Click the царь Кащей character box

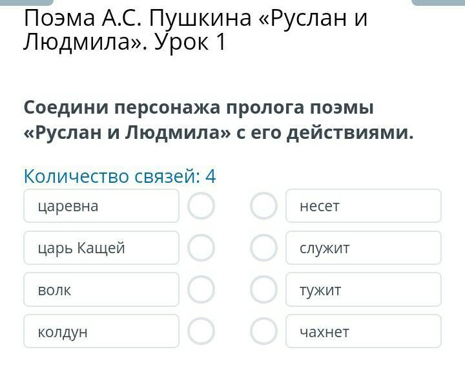click(x=101, y=248)
